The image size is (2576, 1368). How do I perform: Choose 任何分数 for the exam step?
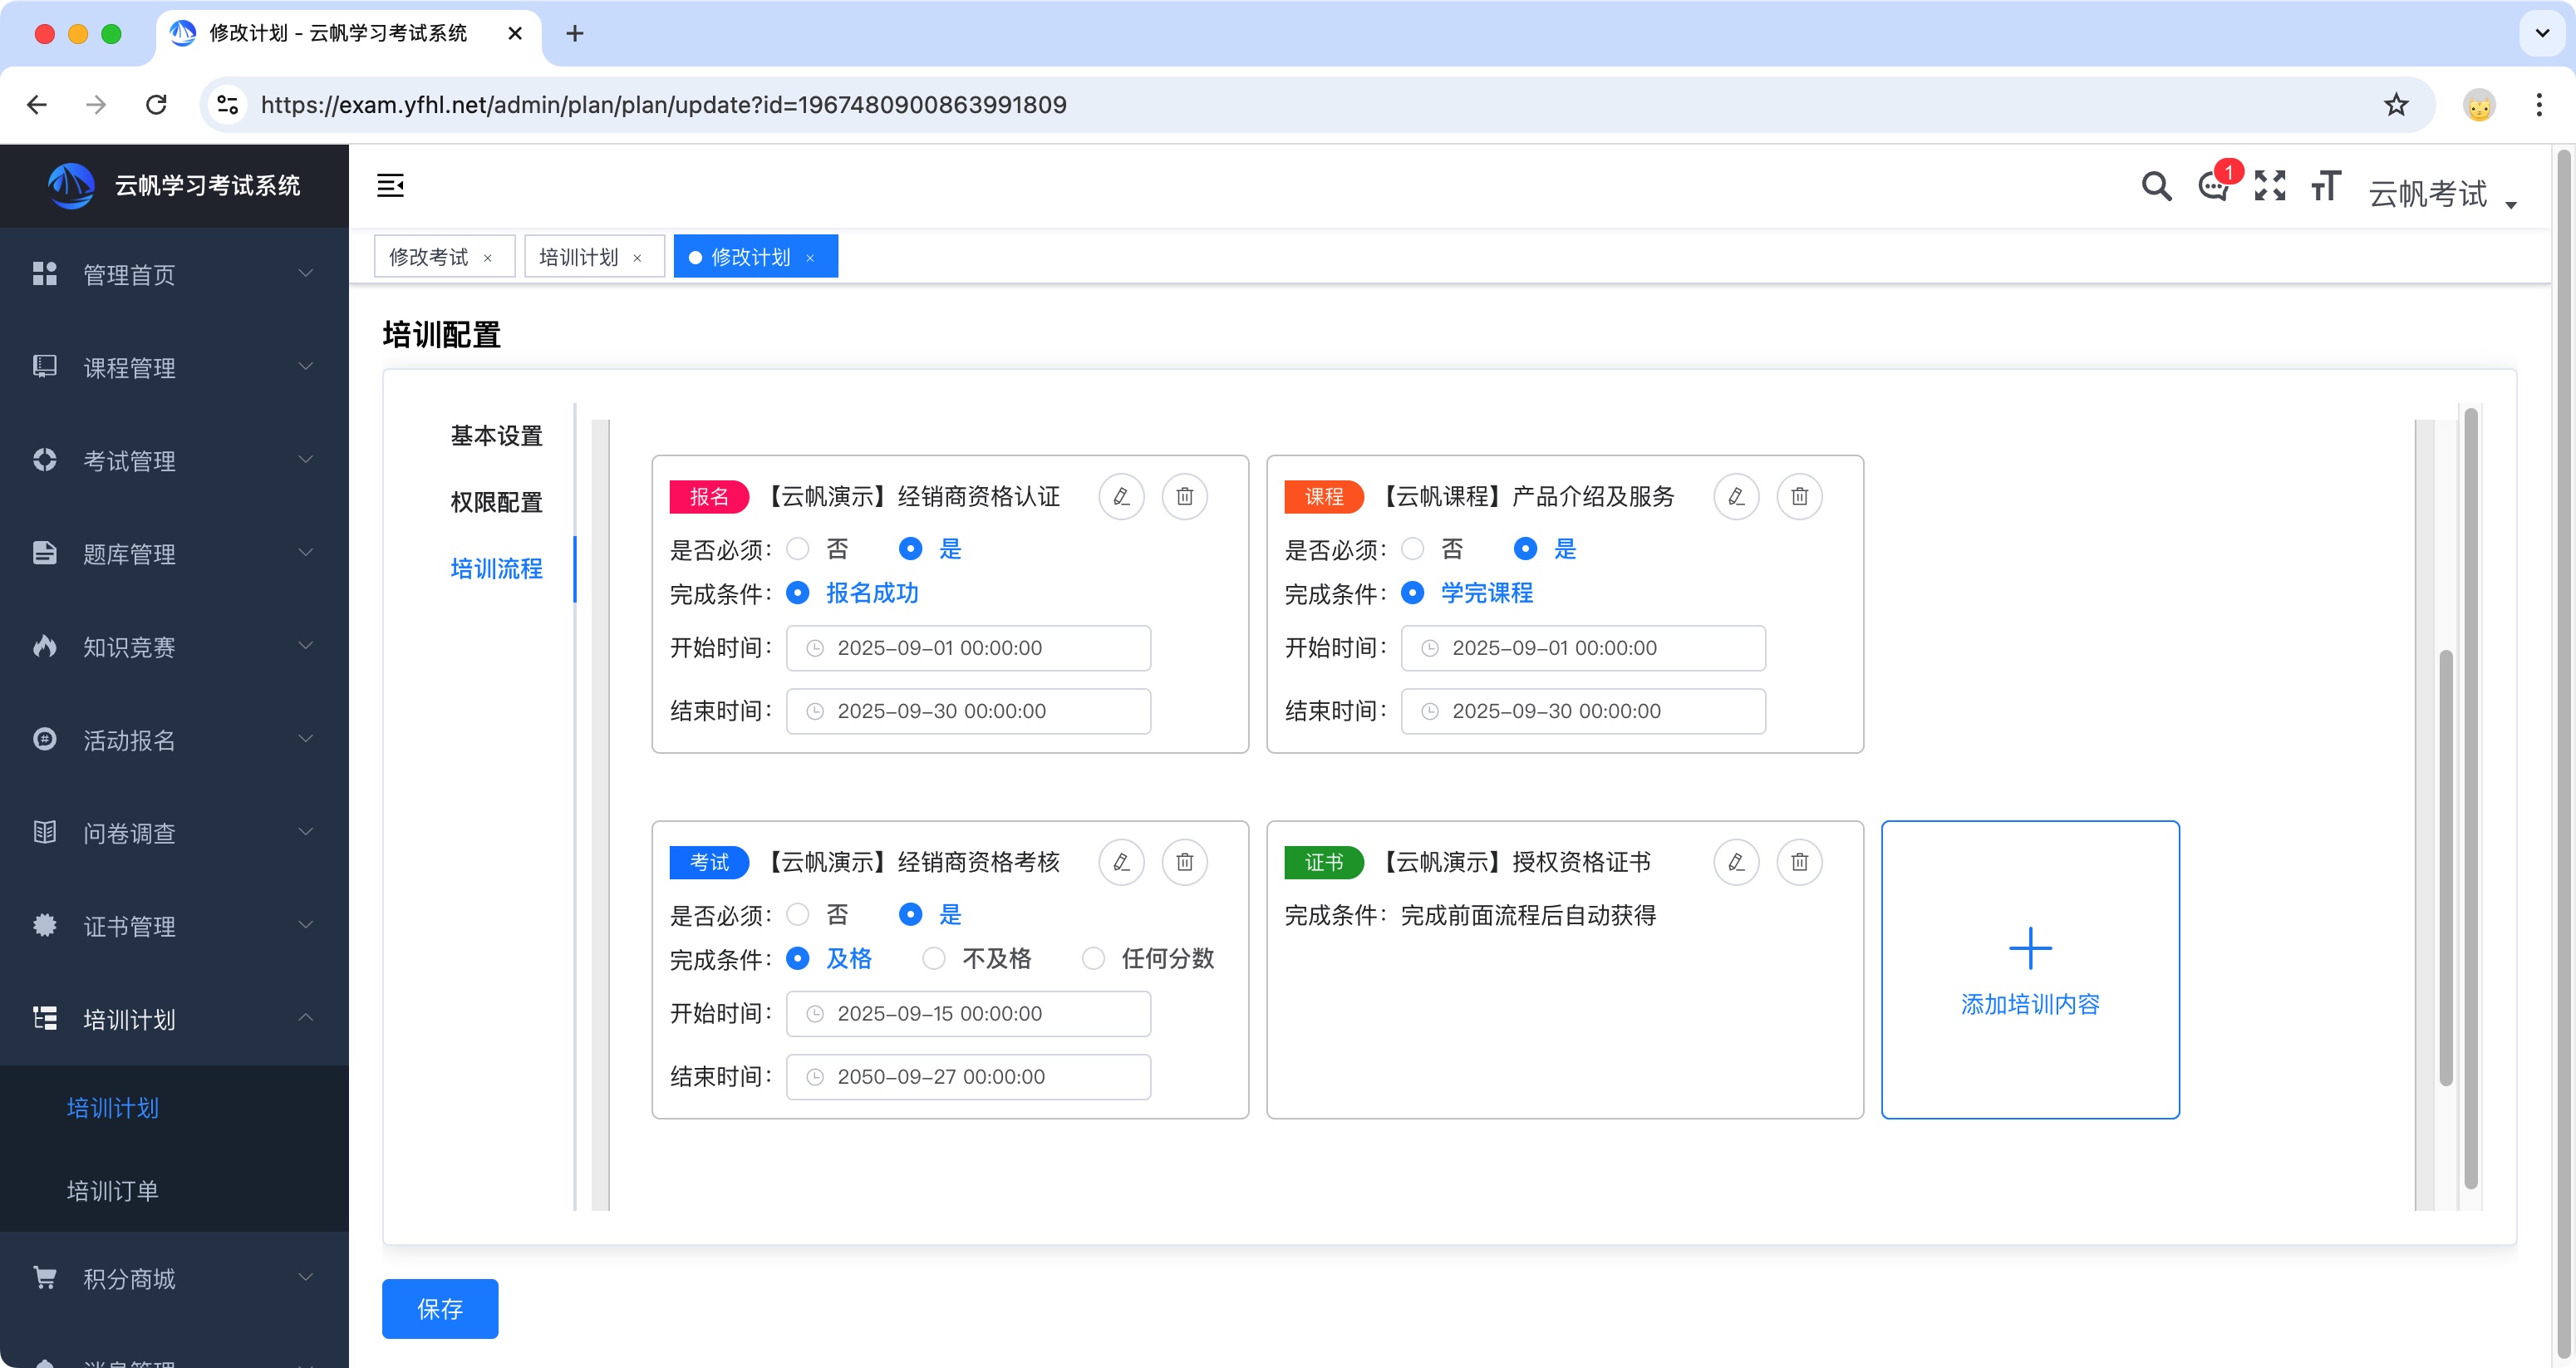[1092, 958]
